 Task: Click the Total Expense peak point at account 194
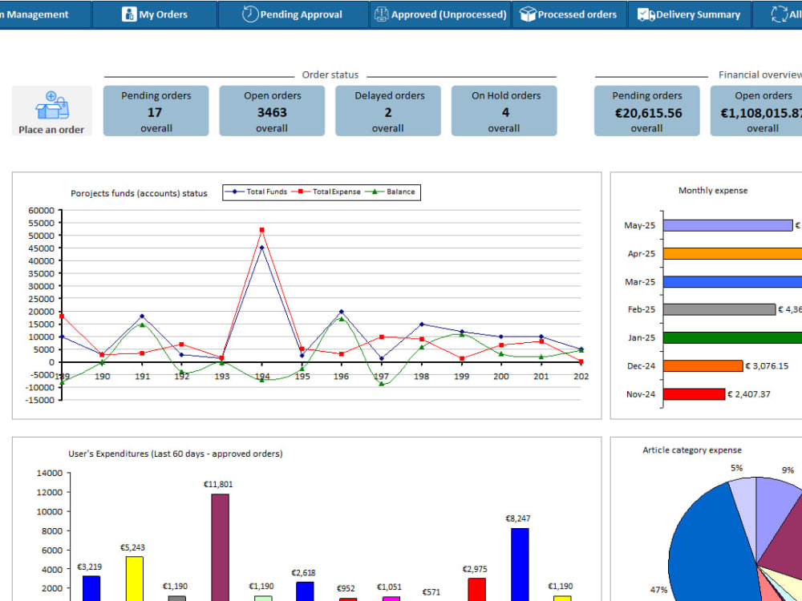click(x=262, y=231)
